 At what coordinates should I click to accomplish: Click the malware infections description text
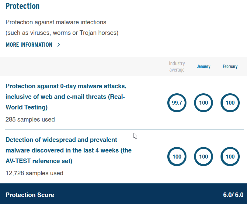click(56, 22)
